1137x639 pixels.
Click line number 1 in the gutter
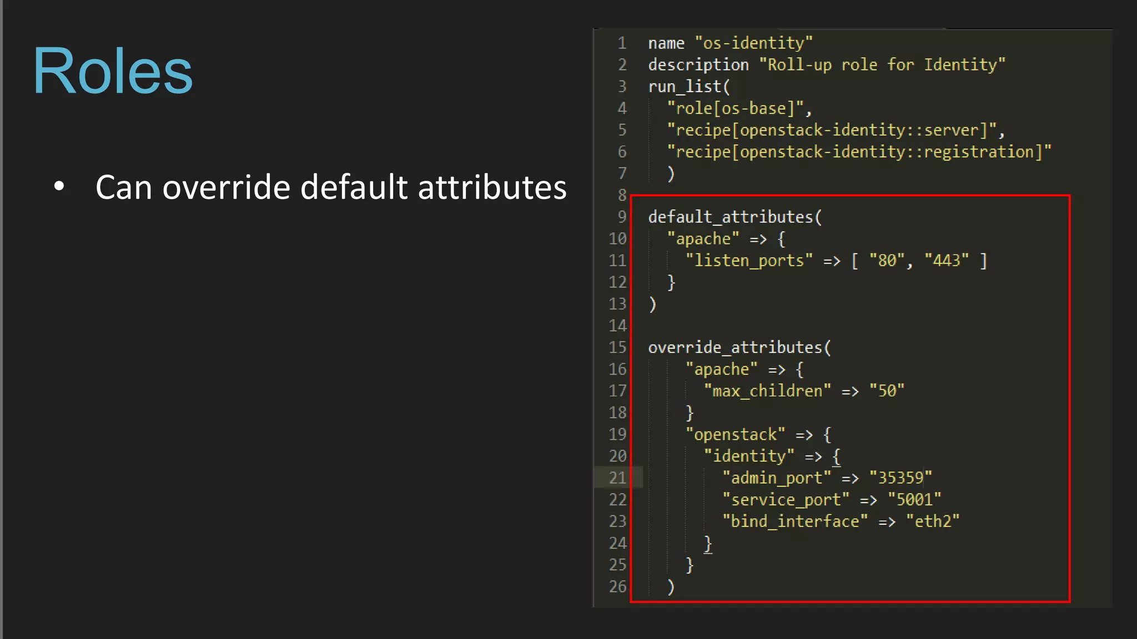(622, 43)
